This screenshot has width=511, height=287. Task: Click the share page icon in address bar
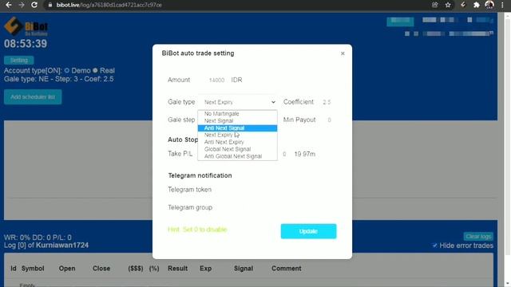point(434,5)
